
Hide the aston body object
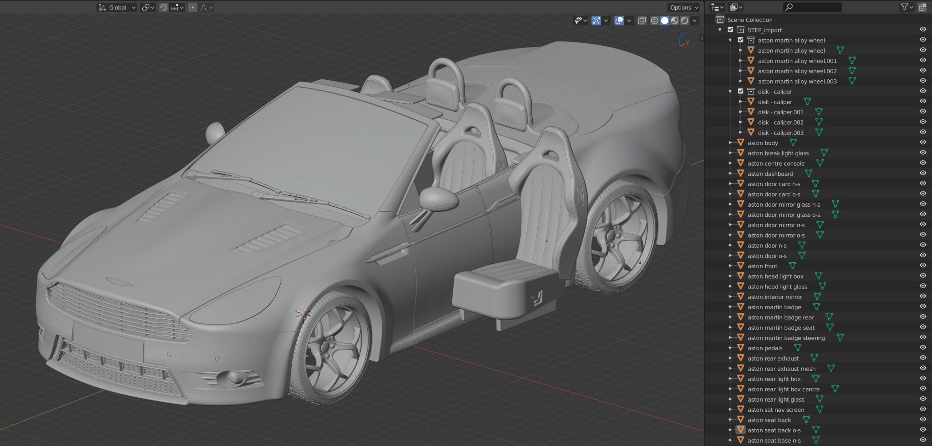[922, 143]
